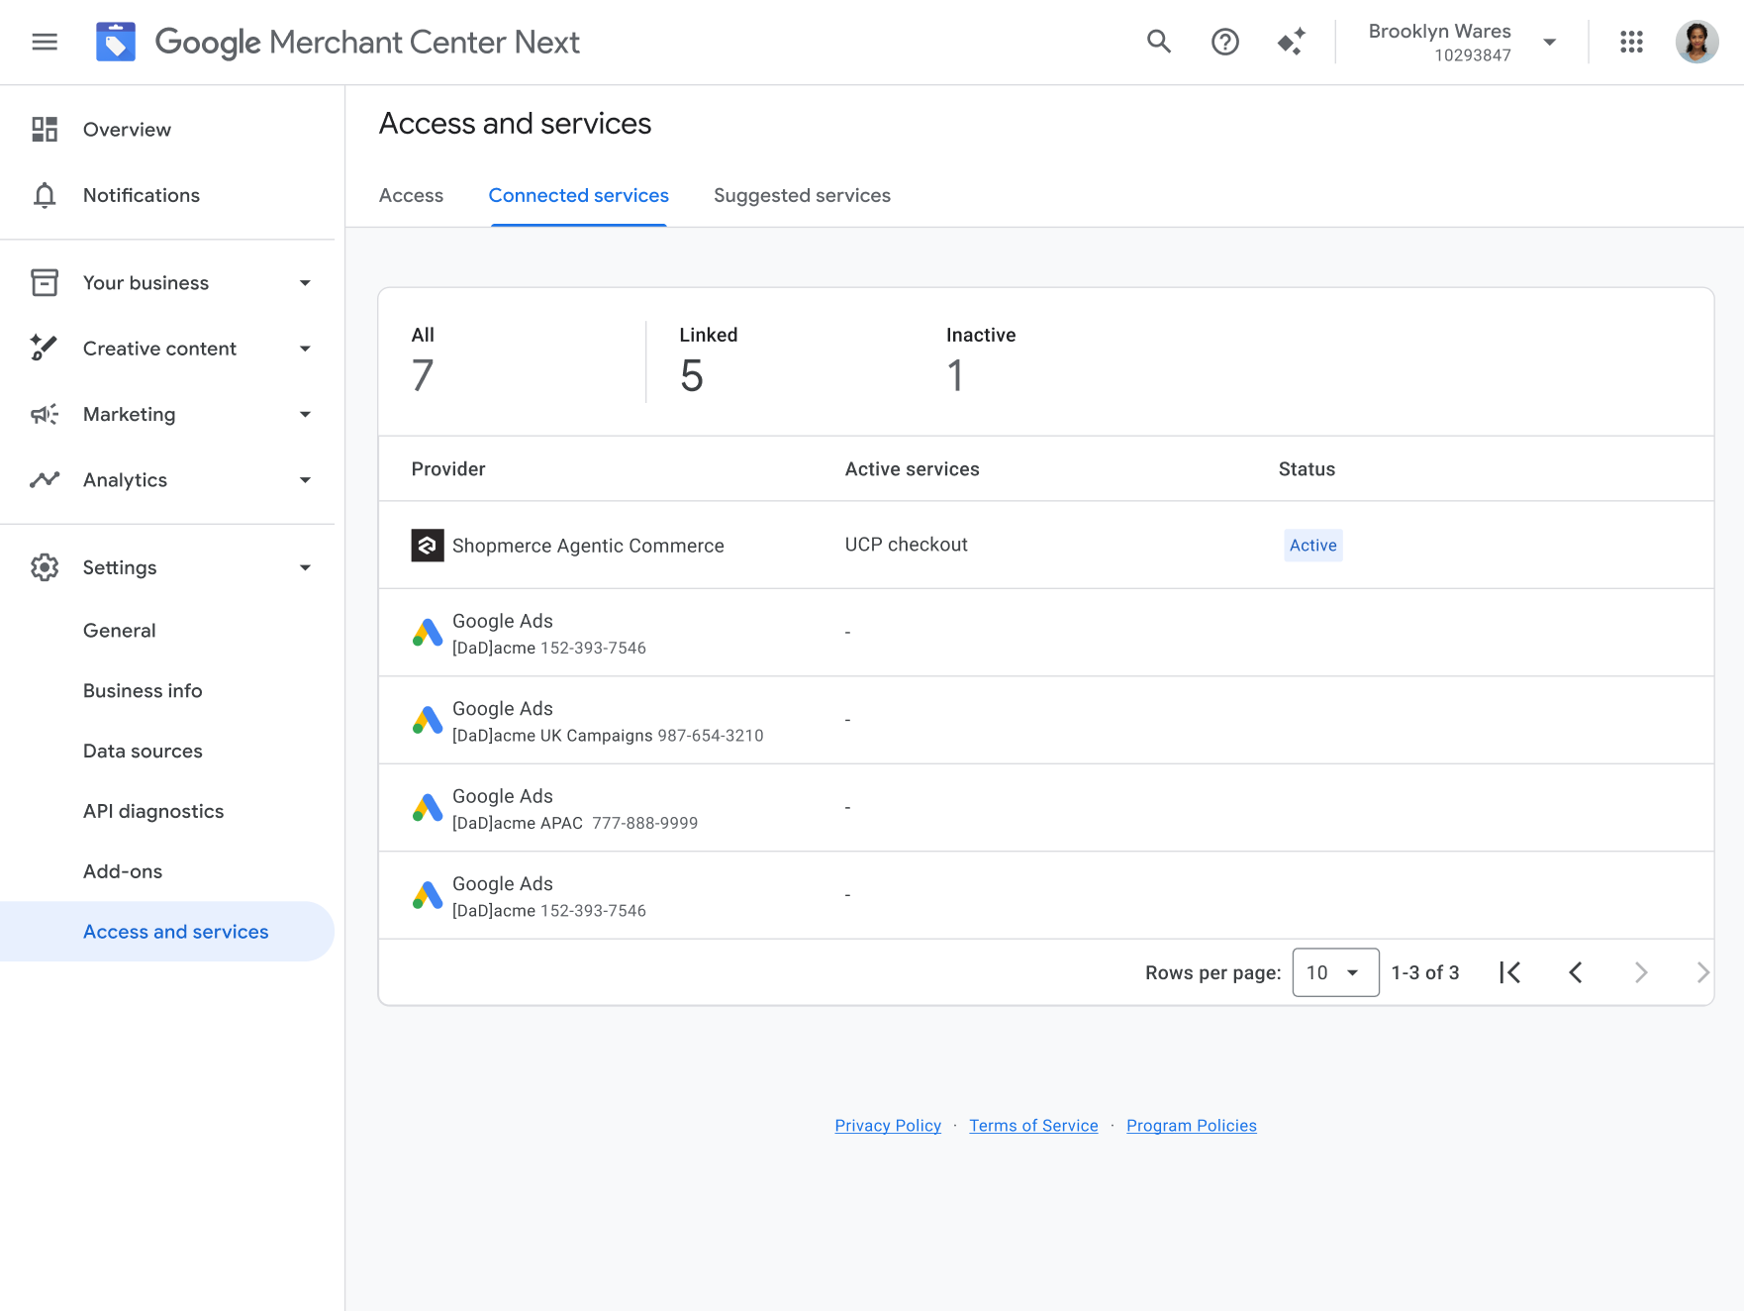Viewport: 1744px width, 1311px height.
Task: Click the 1-3 of 3 pagination text
Action: pos(1425,973)
